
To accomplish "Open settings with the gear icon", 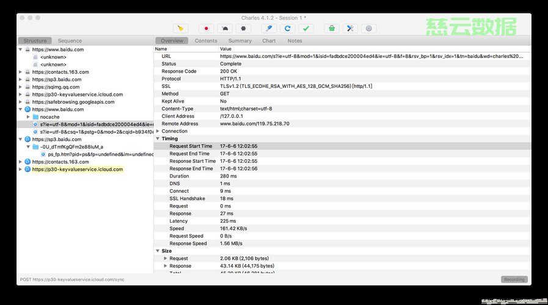I will (368, 28).
